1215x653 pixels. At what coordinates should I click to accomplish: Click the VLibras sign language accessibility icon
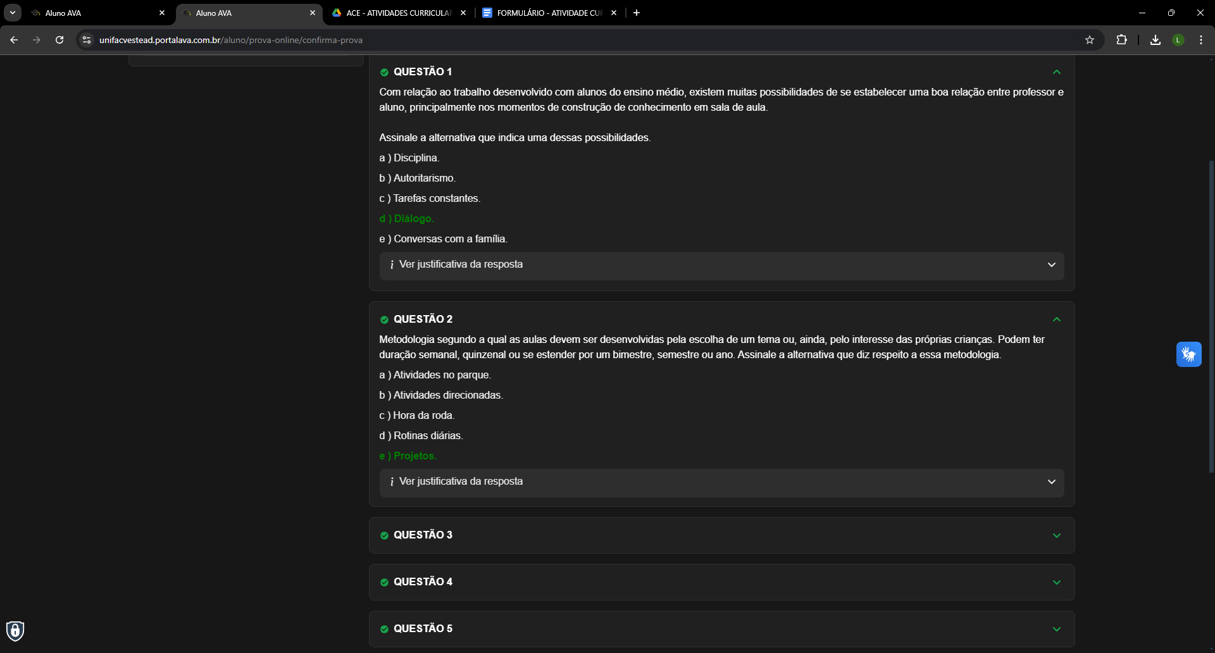click(x=1188, y=354)
